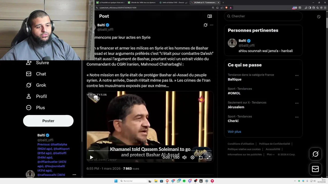Show hidden system tray icons chevron
This screenshot has width=328, height=184.
click(x=295, y=181)
